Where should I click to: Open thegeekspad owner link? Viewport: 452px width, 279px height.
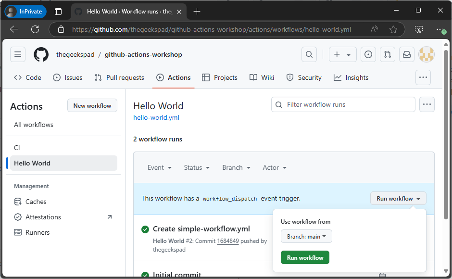coord(75,54)
